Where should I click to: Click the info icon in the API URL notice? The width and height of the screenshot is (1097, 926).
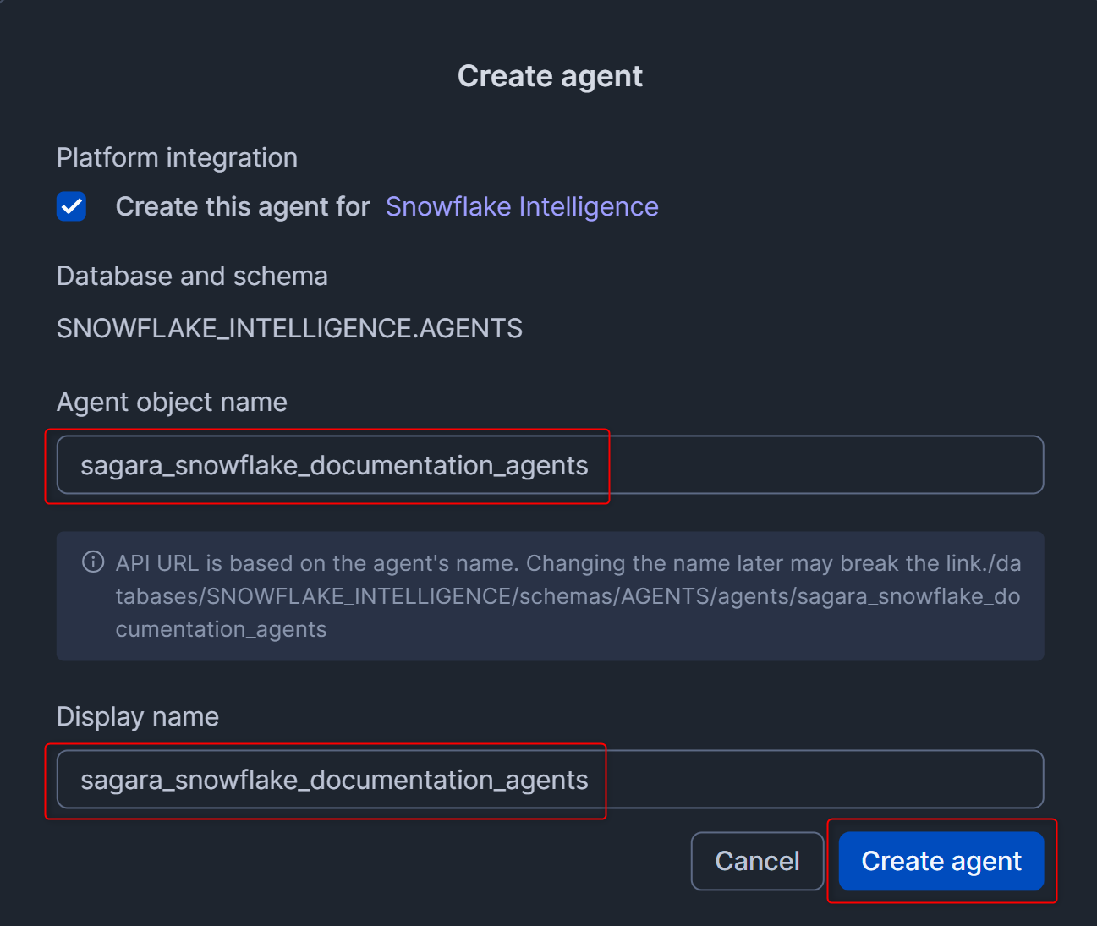click(x=93, y=562)
